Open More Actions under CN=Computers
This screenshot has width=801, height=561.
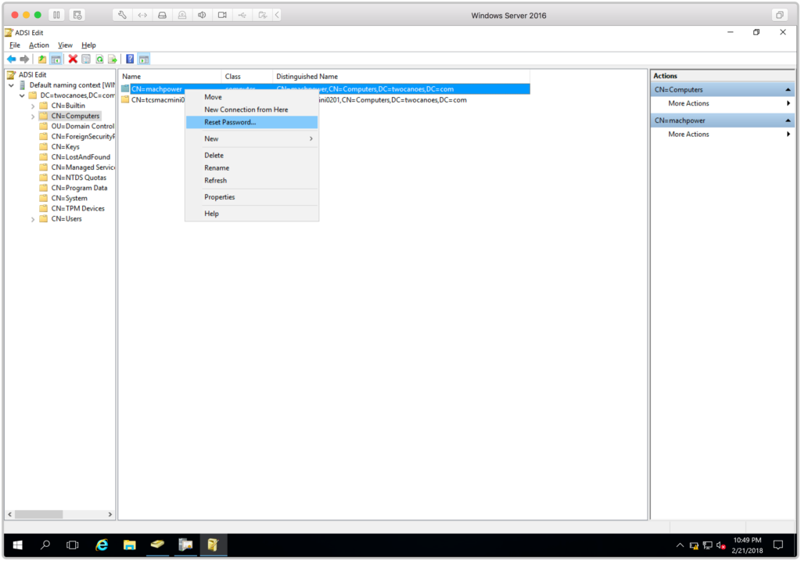pos(688,104)
